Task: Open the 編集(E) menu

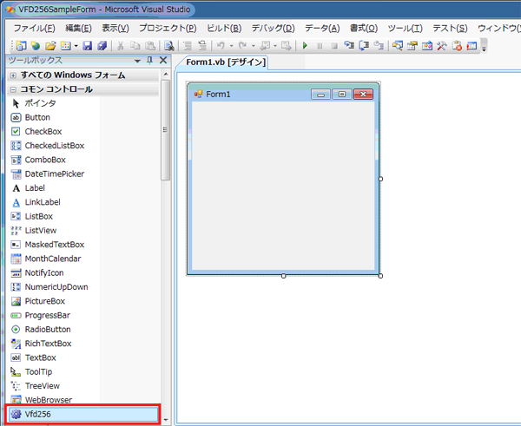Action: (x=78, y=29)
